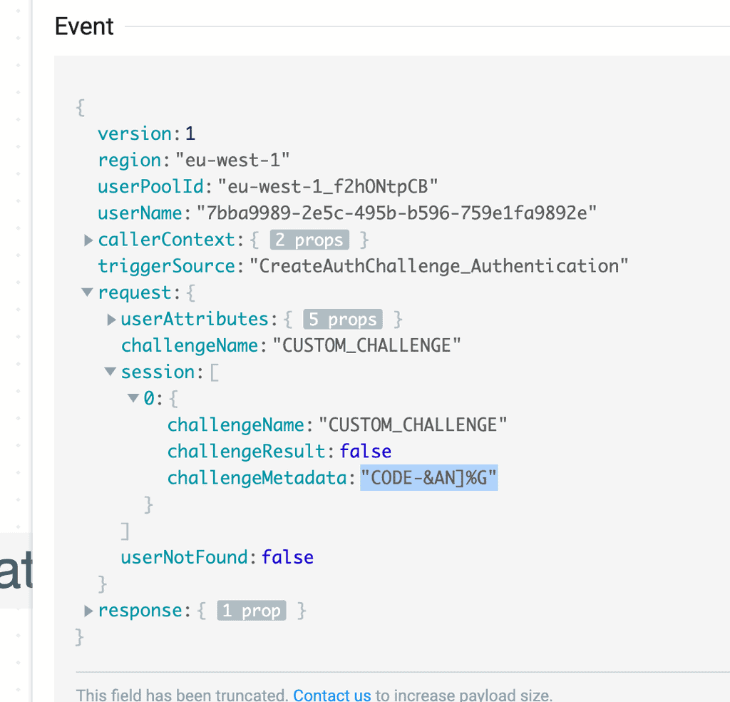730x702 pixels.
Task: Collapse the session array triangle
Action: point(110,372)
